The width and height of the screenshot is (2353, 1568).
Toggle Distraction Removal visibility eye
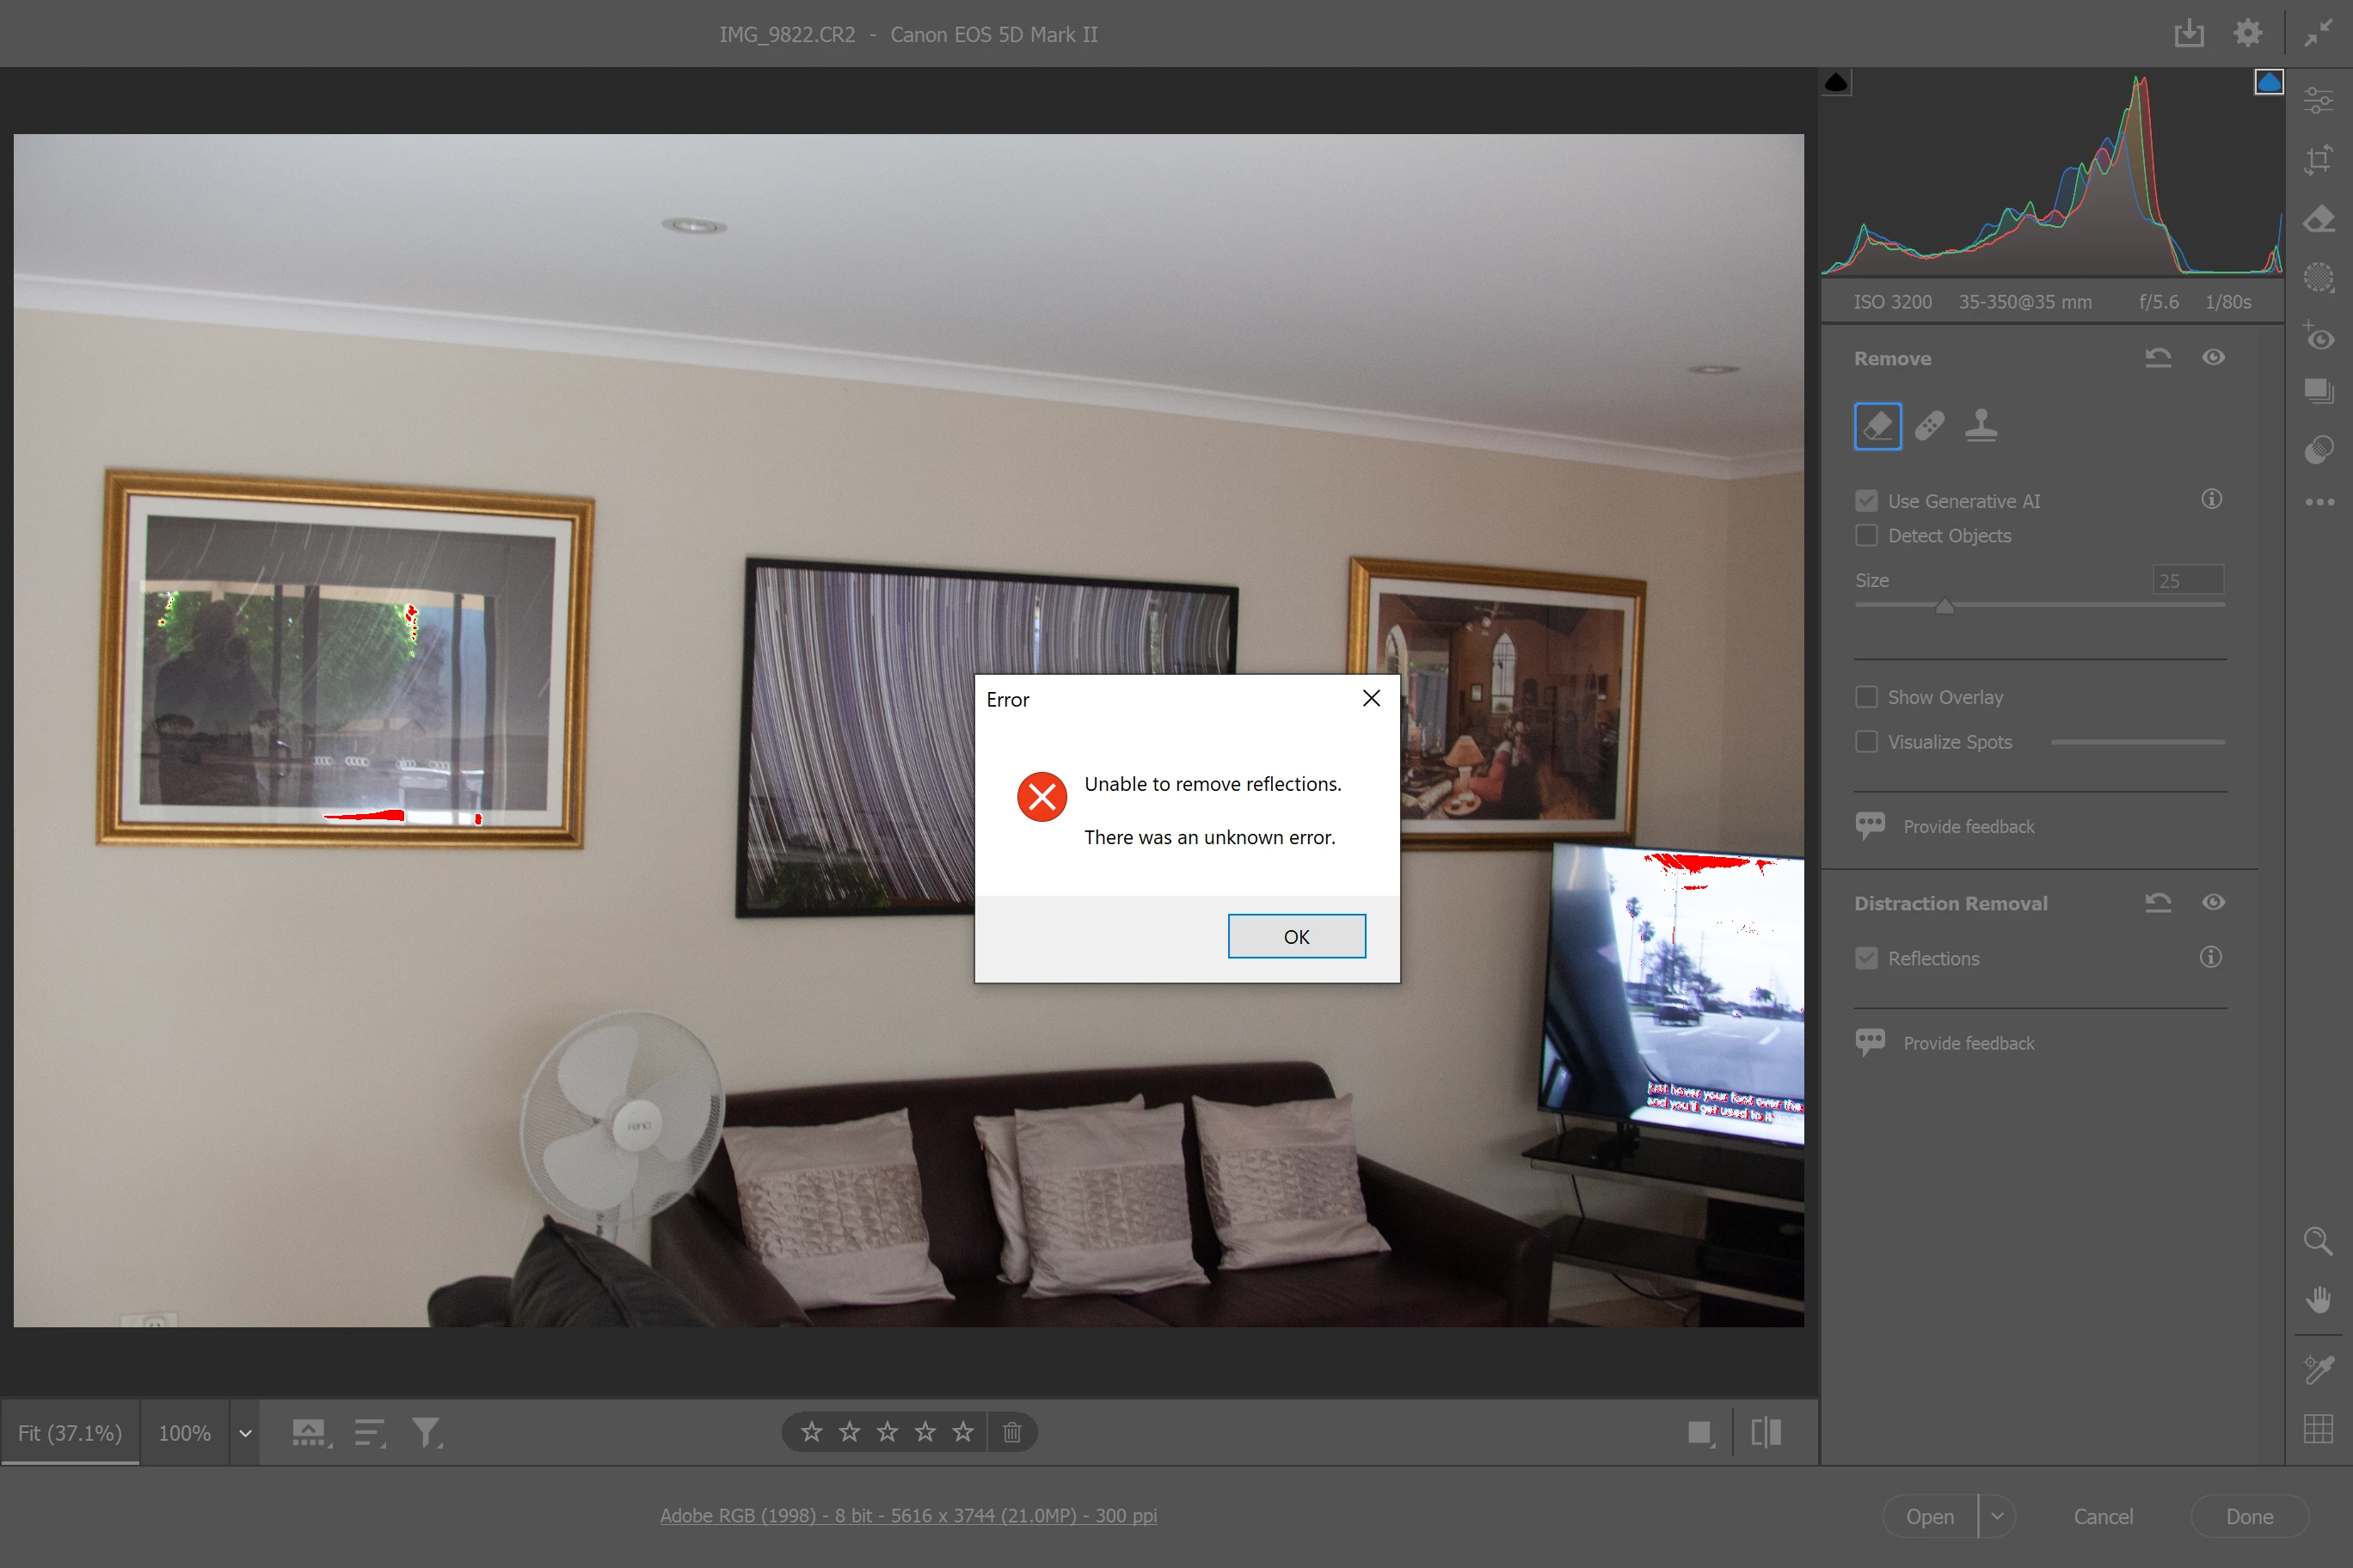coord(2213,902)
